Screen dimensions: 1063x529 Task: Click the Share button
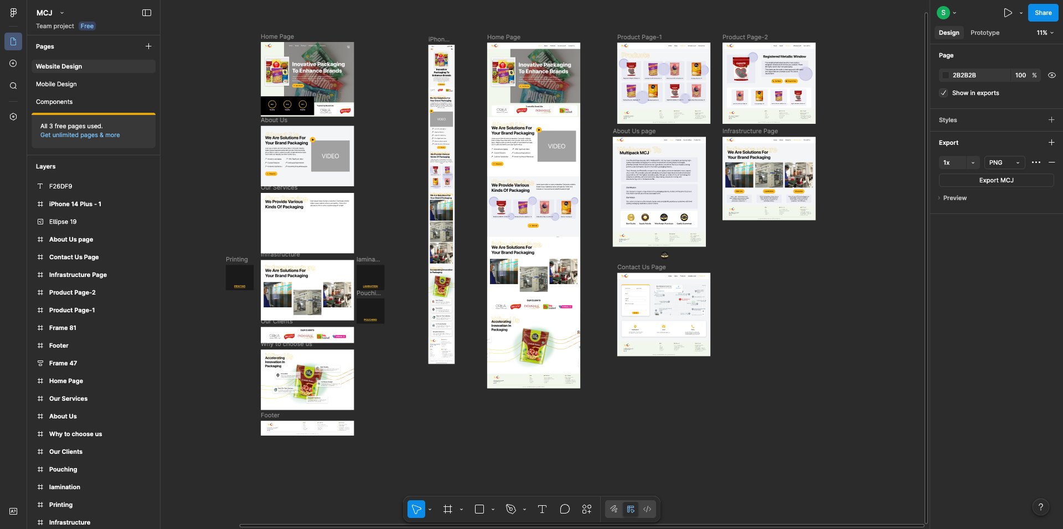pyautogui.click(x=1043, y=13)
